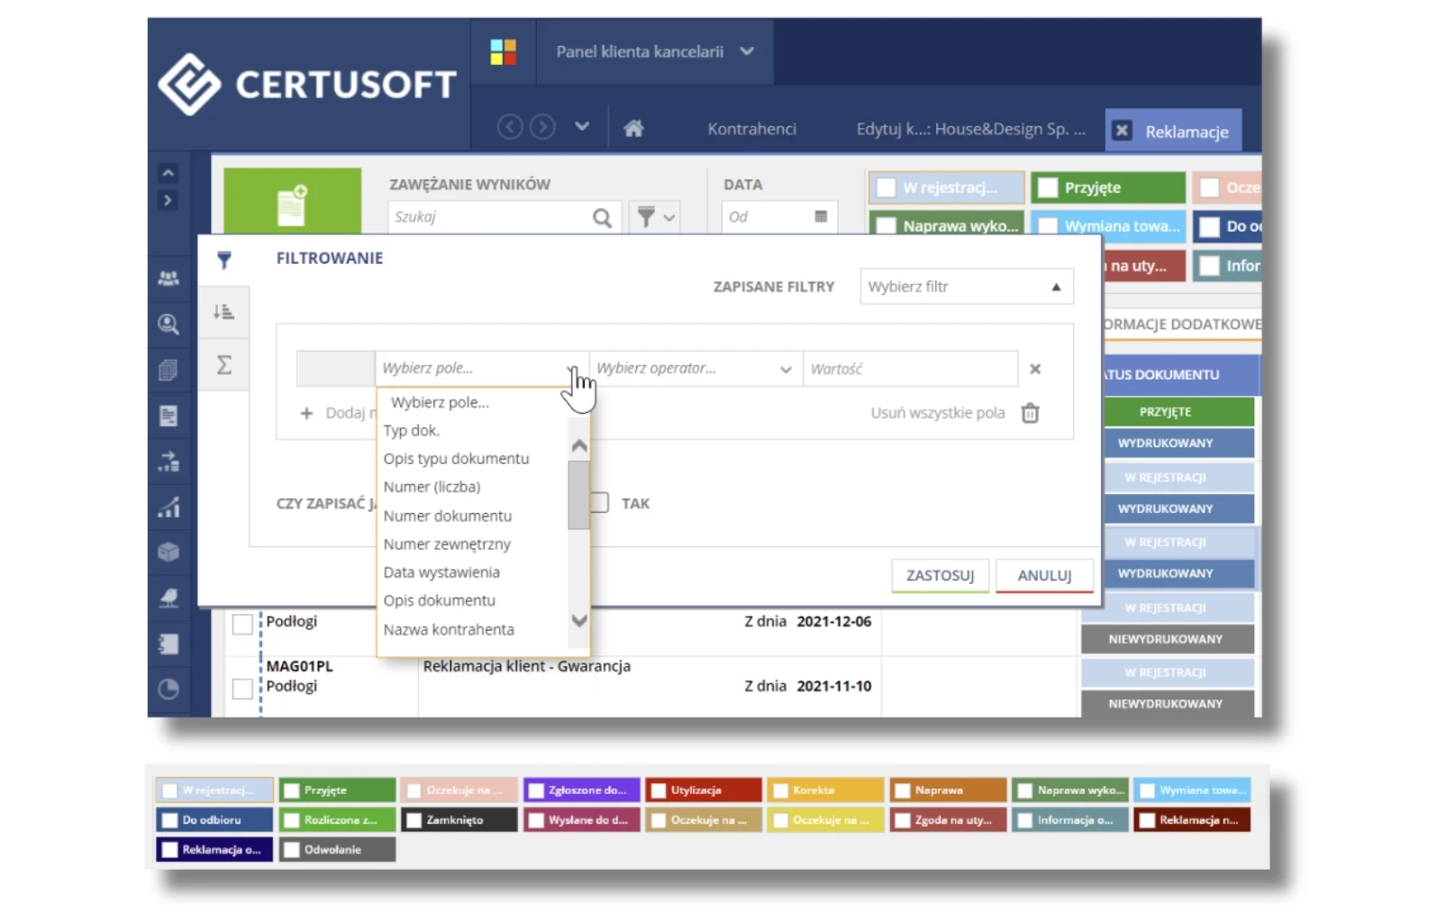Viewport: 1437px width, 914px height.
Task: Remove filter row with X icon
Action: tap(1035, 369)
